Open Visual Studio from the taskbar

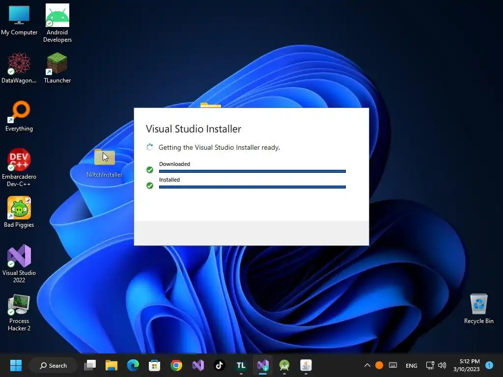click(198, 365)
